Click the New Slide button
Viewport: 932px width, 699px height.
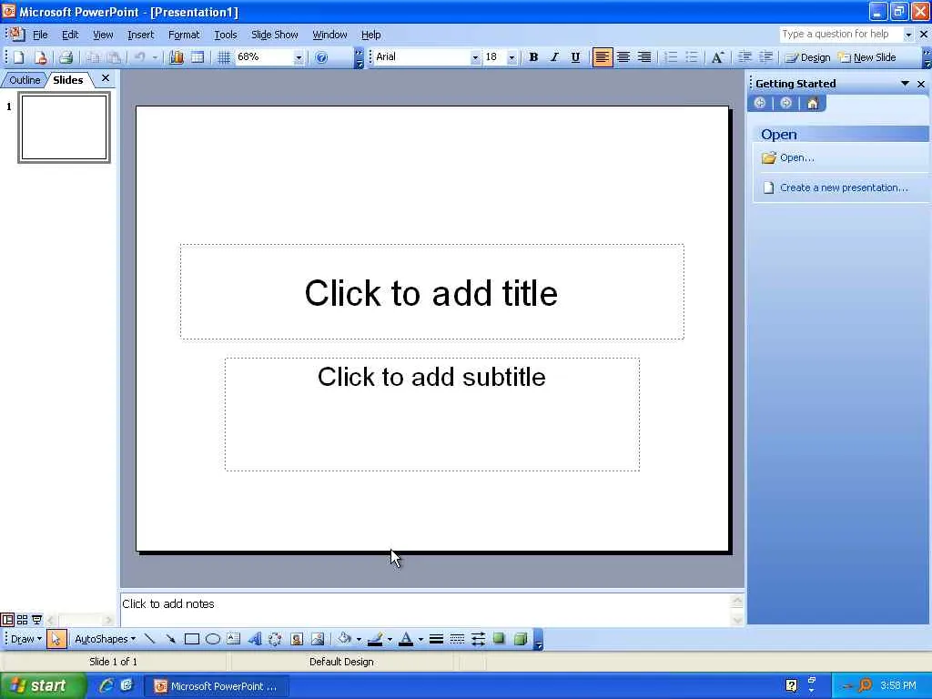pyautogui.click(x=866, y=57)
